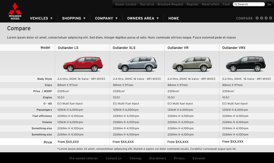The image size is (274, 163).
Task: Click the second gear icon beside COMPARE
Action: pyautogui.click(x=262, y=18)
